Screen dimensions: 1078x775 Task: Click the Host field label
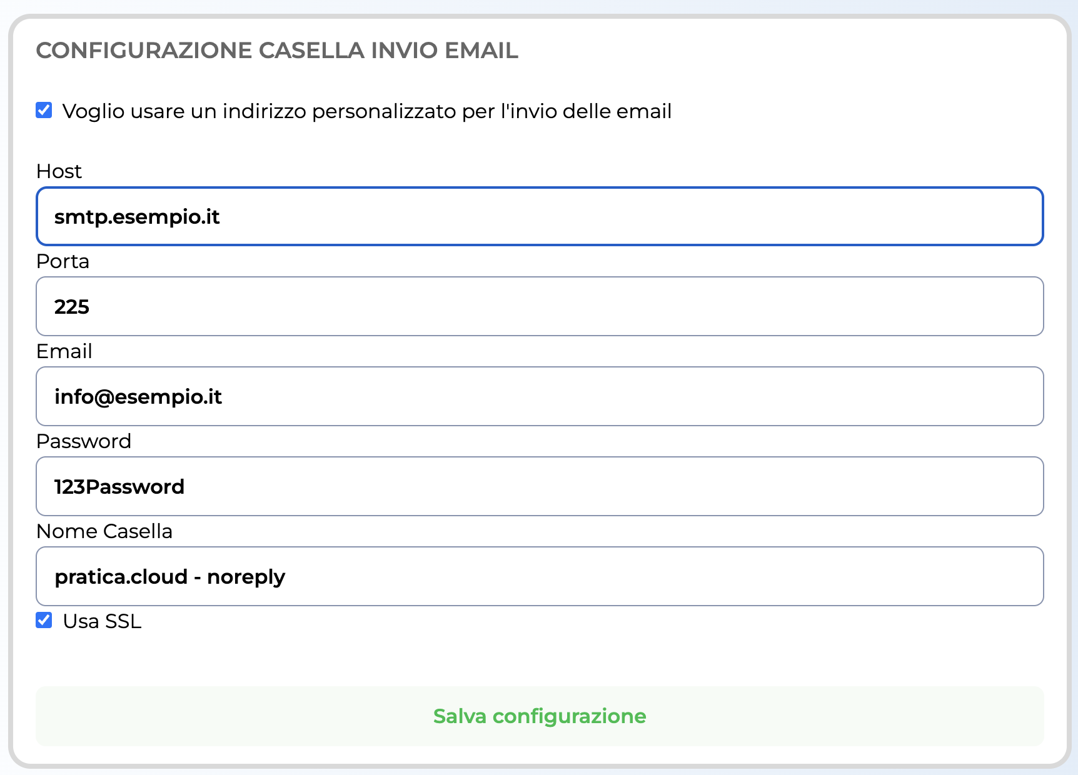tap(59, 171)
